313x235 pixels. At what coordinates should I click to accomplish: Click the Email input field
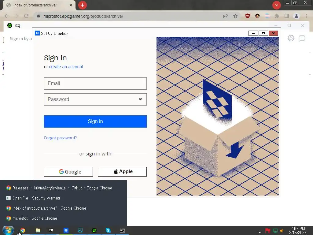[95, 84]
